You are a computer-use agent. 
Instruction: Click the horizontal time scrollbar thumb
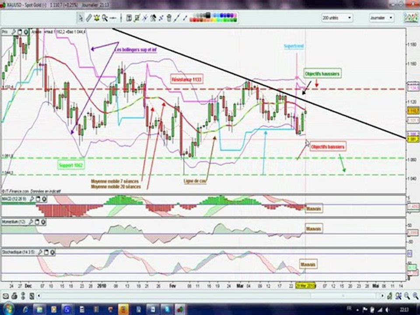[343, 296]
